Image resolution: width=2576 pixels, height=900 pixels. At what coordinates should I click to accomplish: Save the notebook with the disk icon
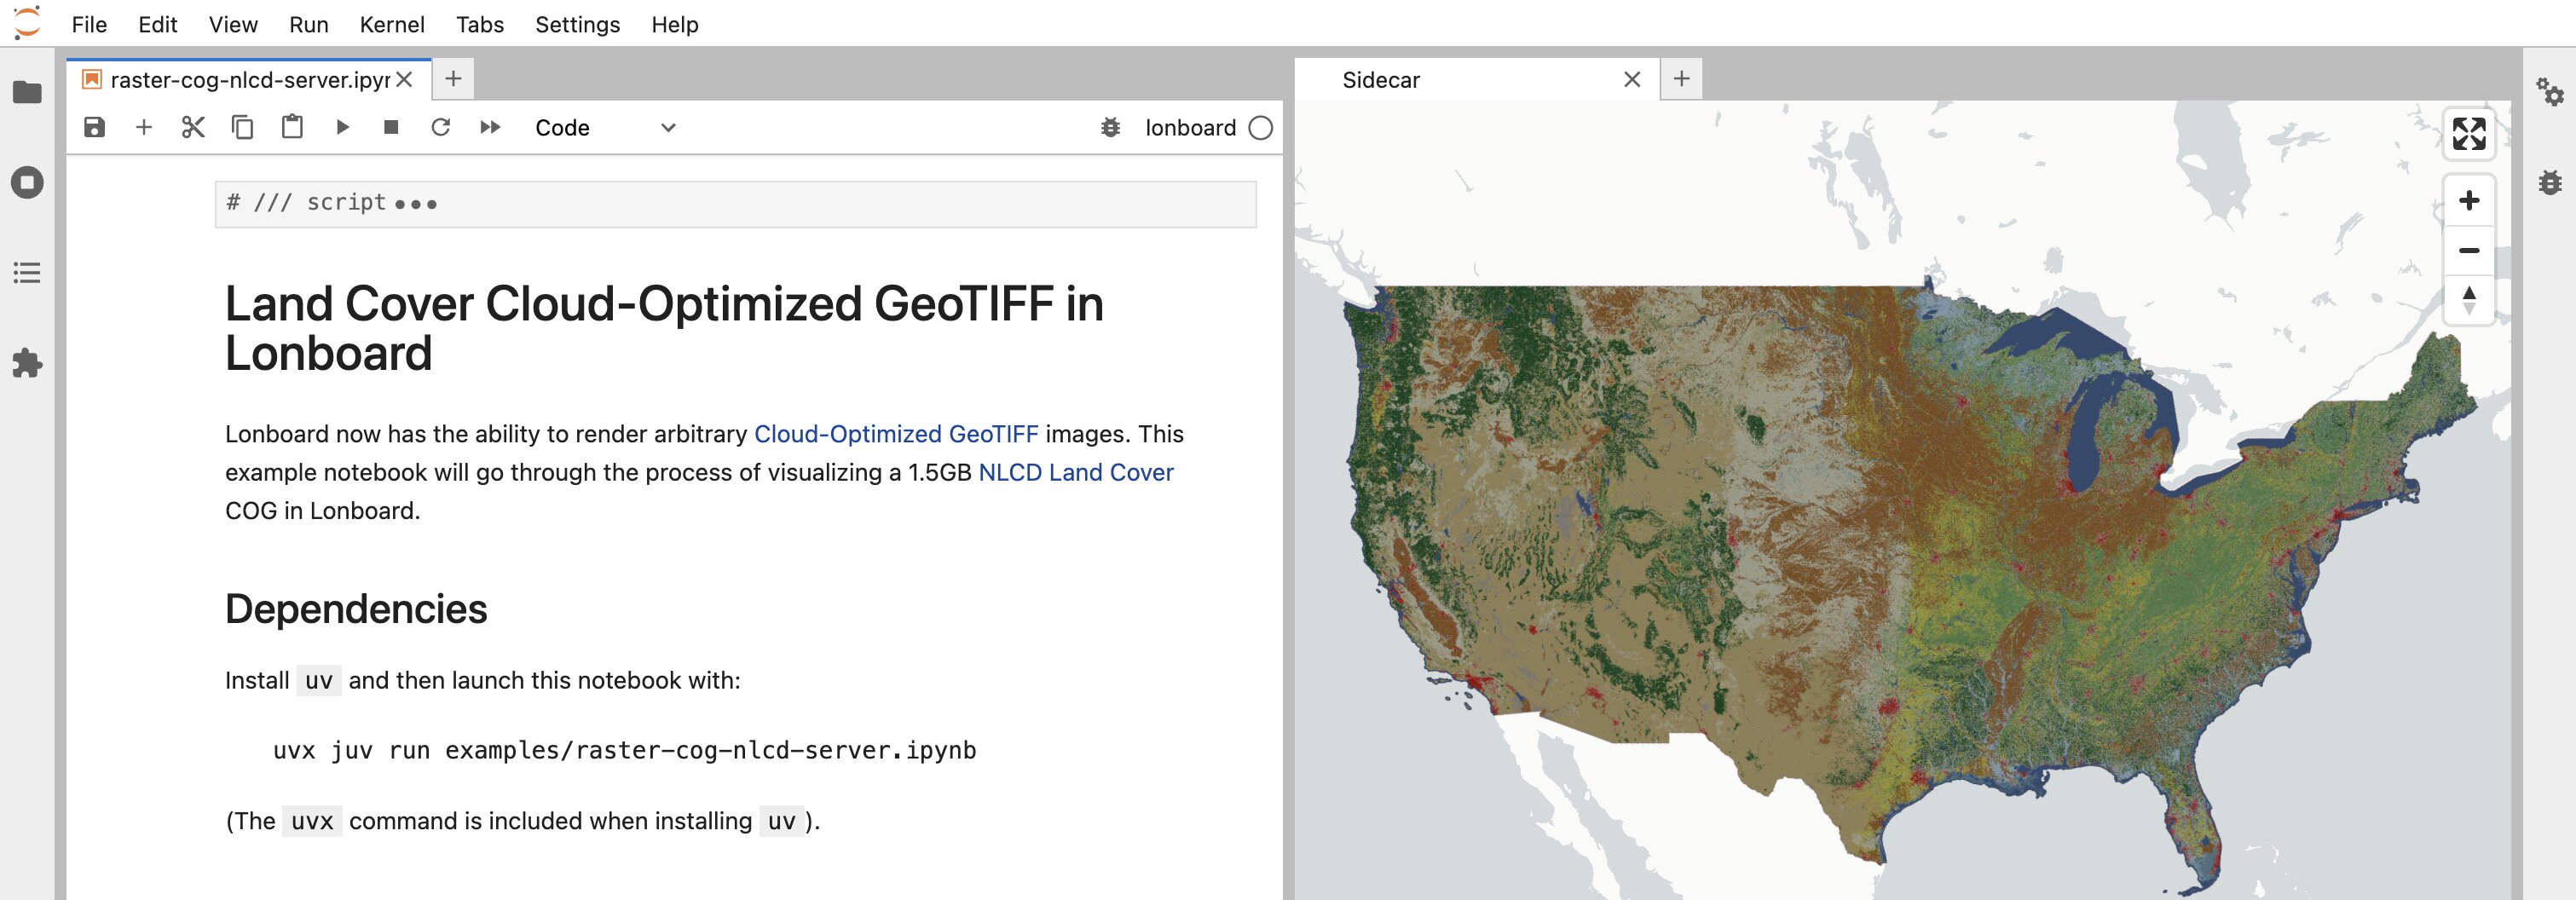[x=94, y=127]
